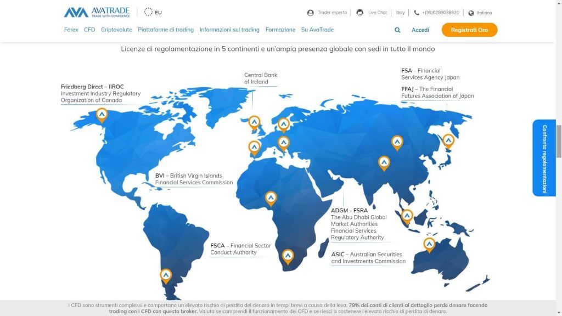The image size is (562, 316).
Task: Select the map pin in Spain
Action: pos(254,148)
